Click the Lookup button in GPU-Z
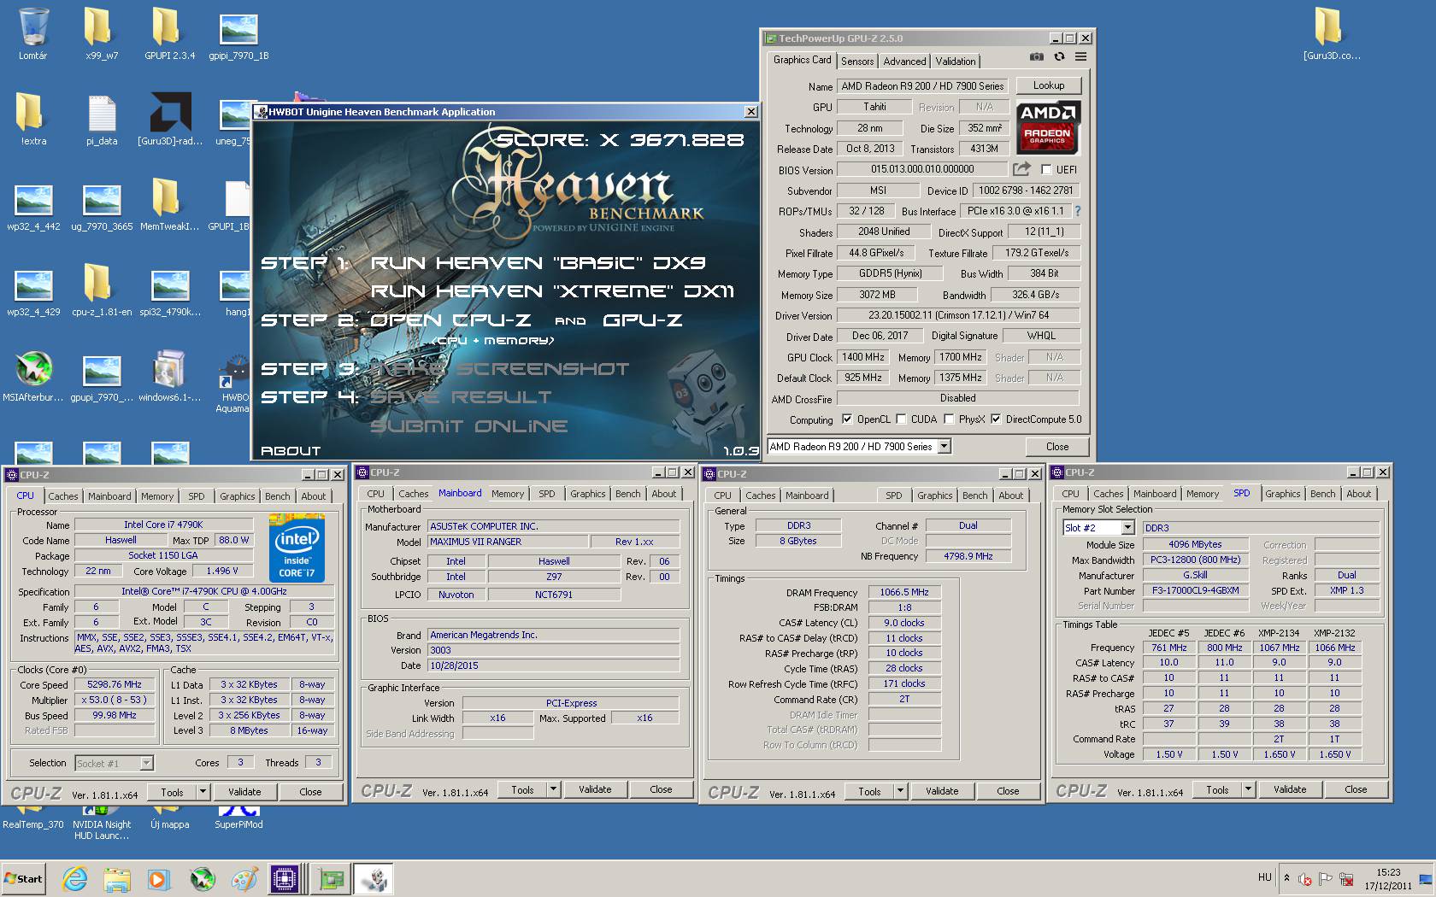 (1048, 85)
